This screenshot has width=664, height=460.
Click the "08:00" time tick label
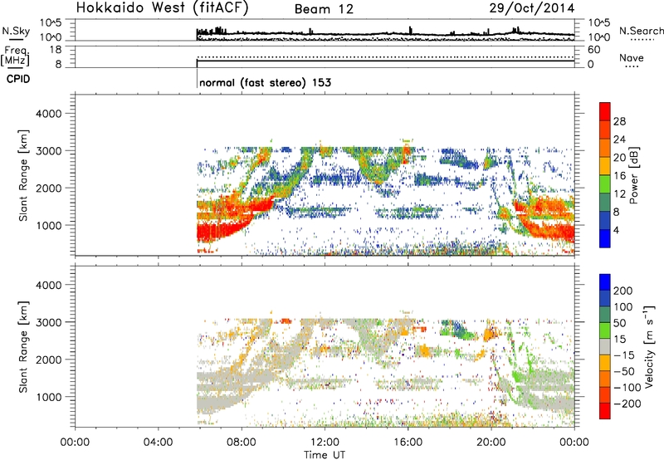point(242,443)
